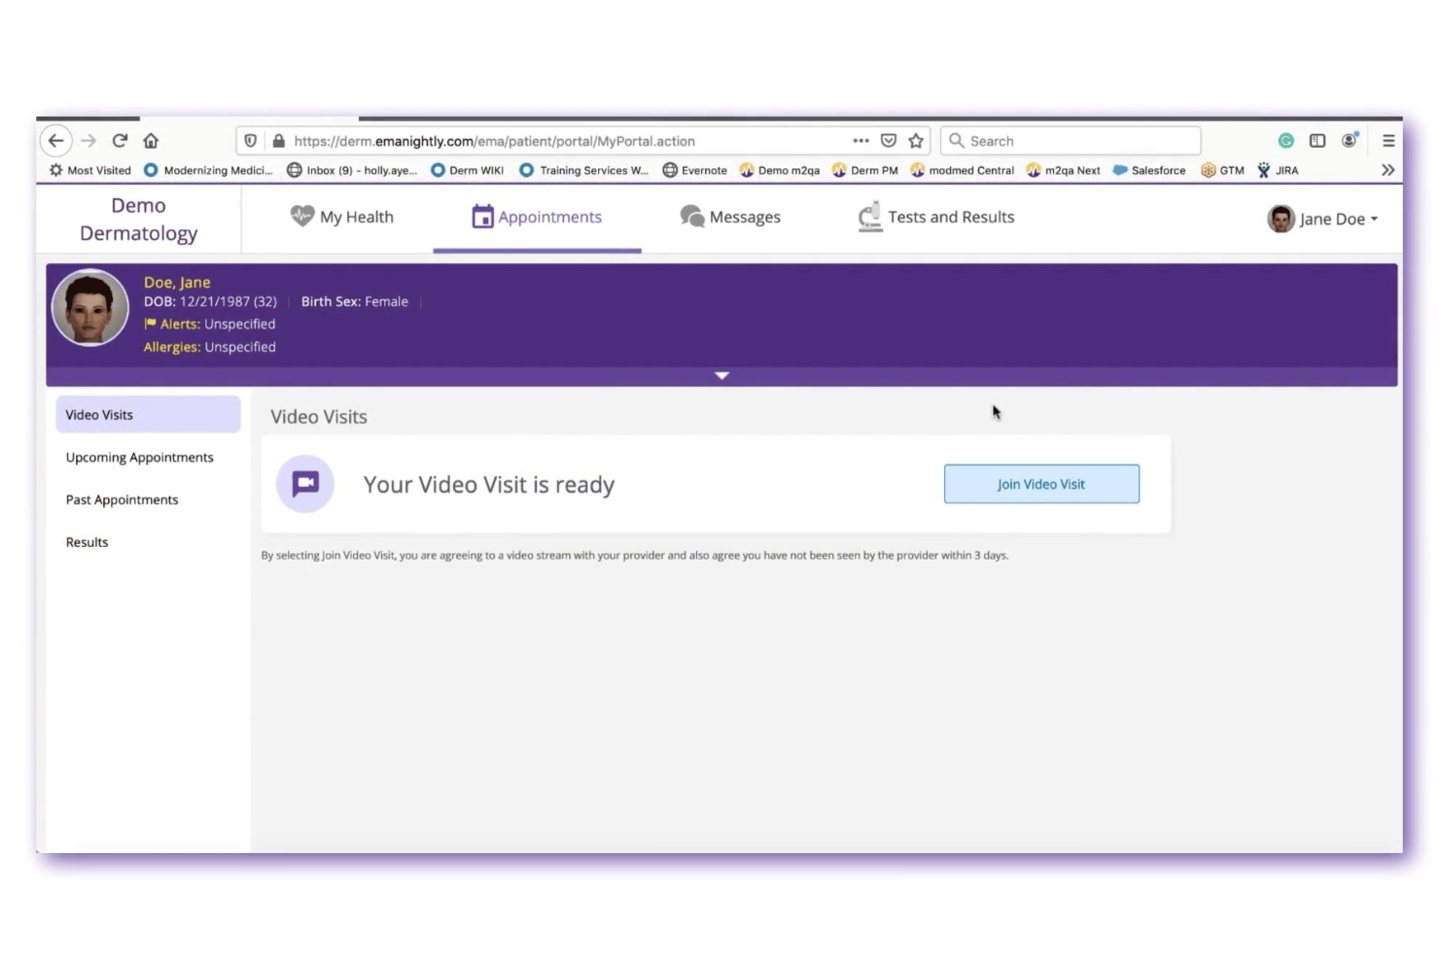
Task: Click the Grammarly extension icon
Action: pyautogui.click(x=1285, y=141)
